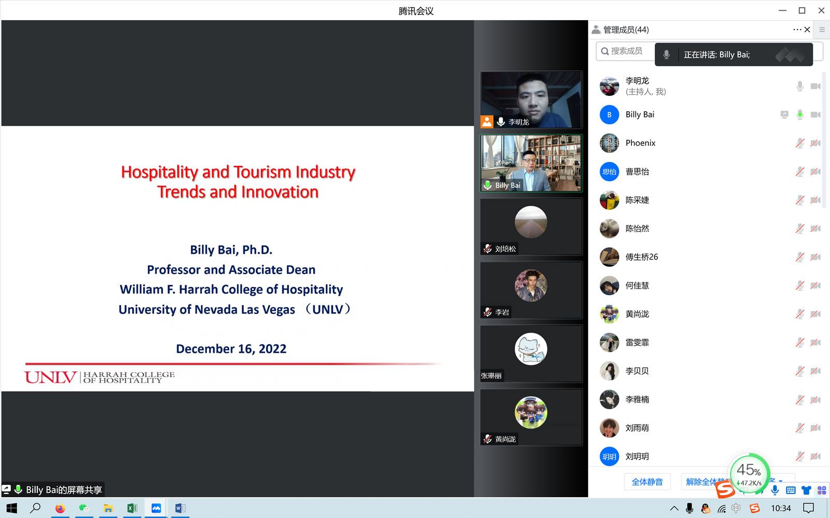
Task: Click Billy Bai's camera icon in list
Action: (815, 114)
